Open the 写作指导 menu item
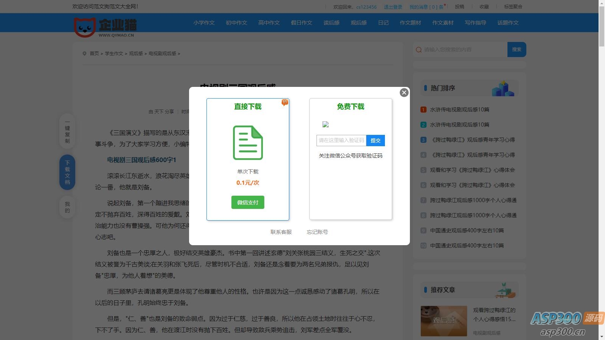The width and height of the screenshot is (605, 340). (x=475, y=23)
